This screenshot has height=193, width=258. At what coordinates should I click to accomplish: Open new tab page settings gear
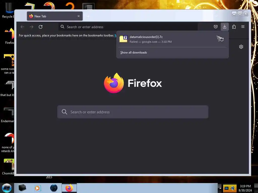(241, 47)
